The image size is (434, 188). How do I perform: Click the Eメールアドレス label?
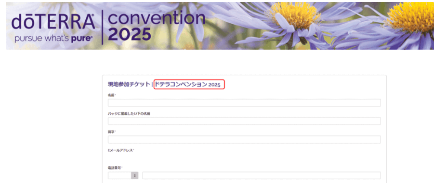click(x=121, y=150)
